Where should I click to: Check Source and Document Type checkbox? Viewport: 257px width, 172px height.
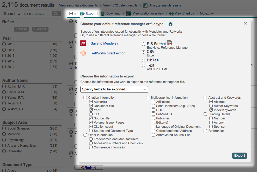point(91,131)
